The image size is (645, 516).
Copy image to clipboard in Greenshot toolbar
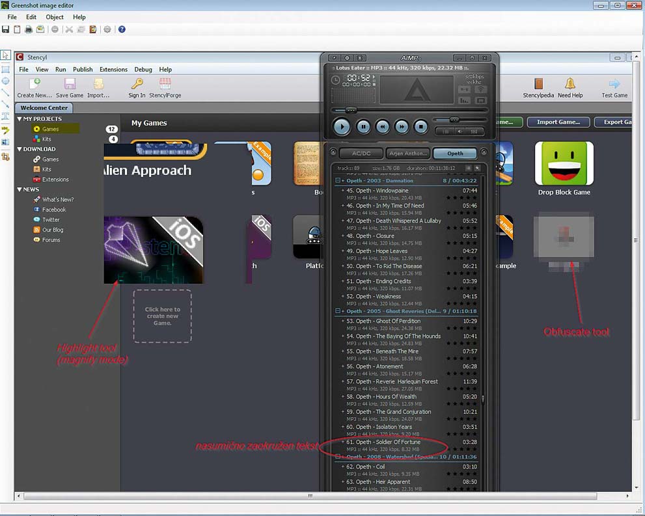coord(17,29)
